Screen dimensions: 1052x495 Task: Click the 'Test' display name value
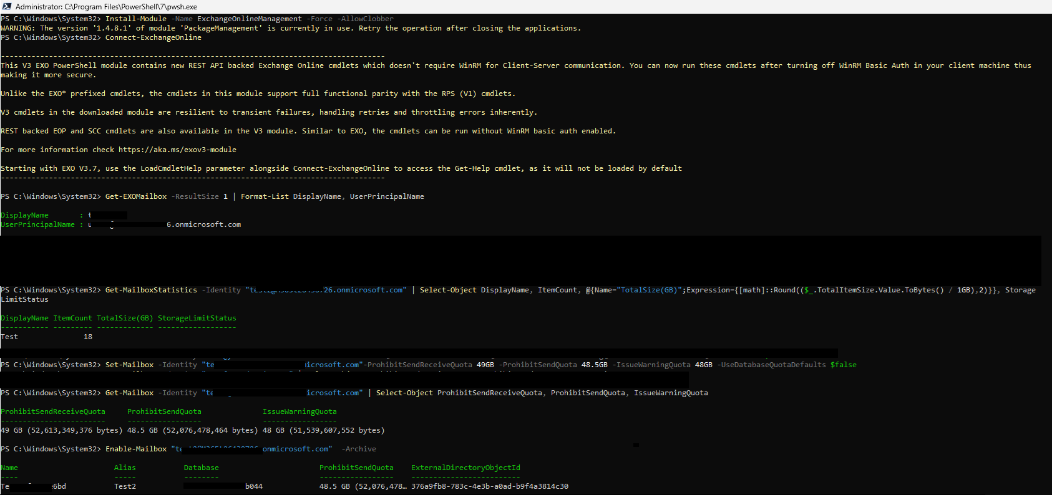coord(9,337)
